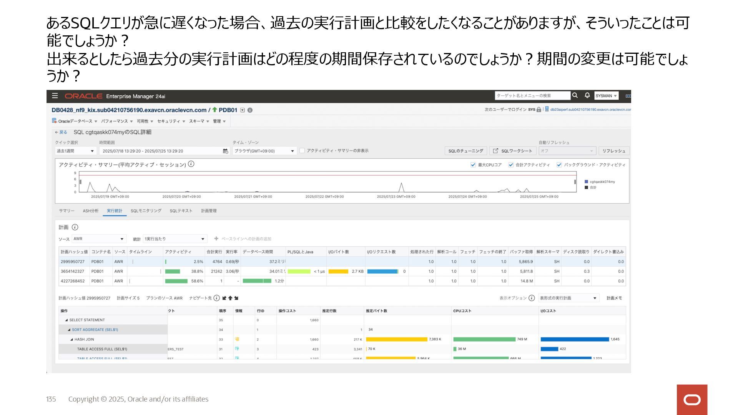Click info icon beside ナビゲート先
This screenshot has height=415, width=738.
[x=217, y=298]
